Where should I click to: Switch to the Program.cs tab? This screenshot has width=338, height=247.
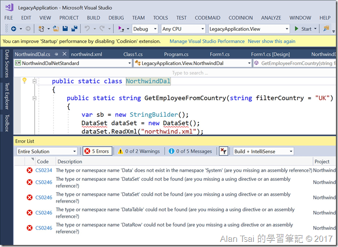click(176, 54)
